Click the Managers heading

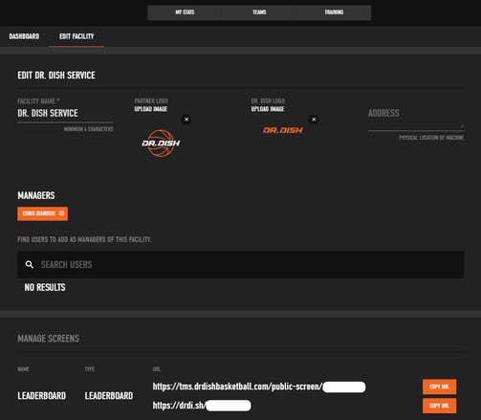click(x=36, y=195)
